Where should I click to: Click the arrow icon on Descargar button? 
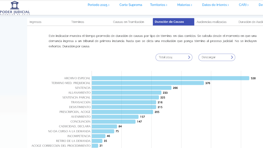232,57
